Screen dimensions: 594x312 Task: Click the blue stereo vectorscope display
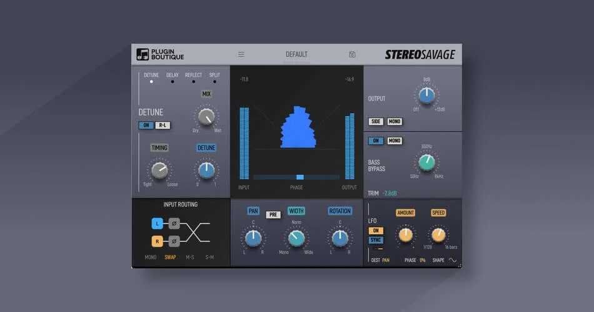click(x=298, y=127)
